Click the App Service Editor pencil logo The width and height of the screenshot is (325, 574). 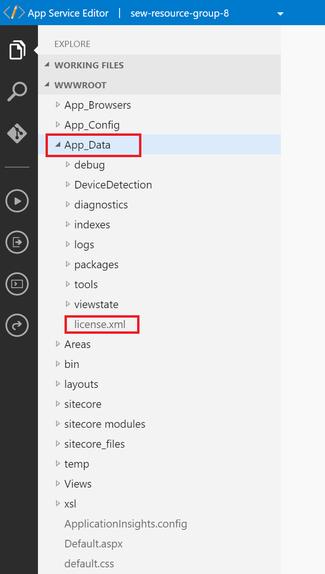pyautogui.click(x=14, y=13)
